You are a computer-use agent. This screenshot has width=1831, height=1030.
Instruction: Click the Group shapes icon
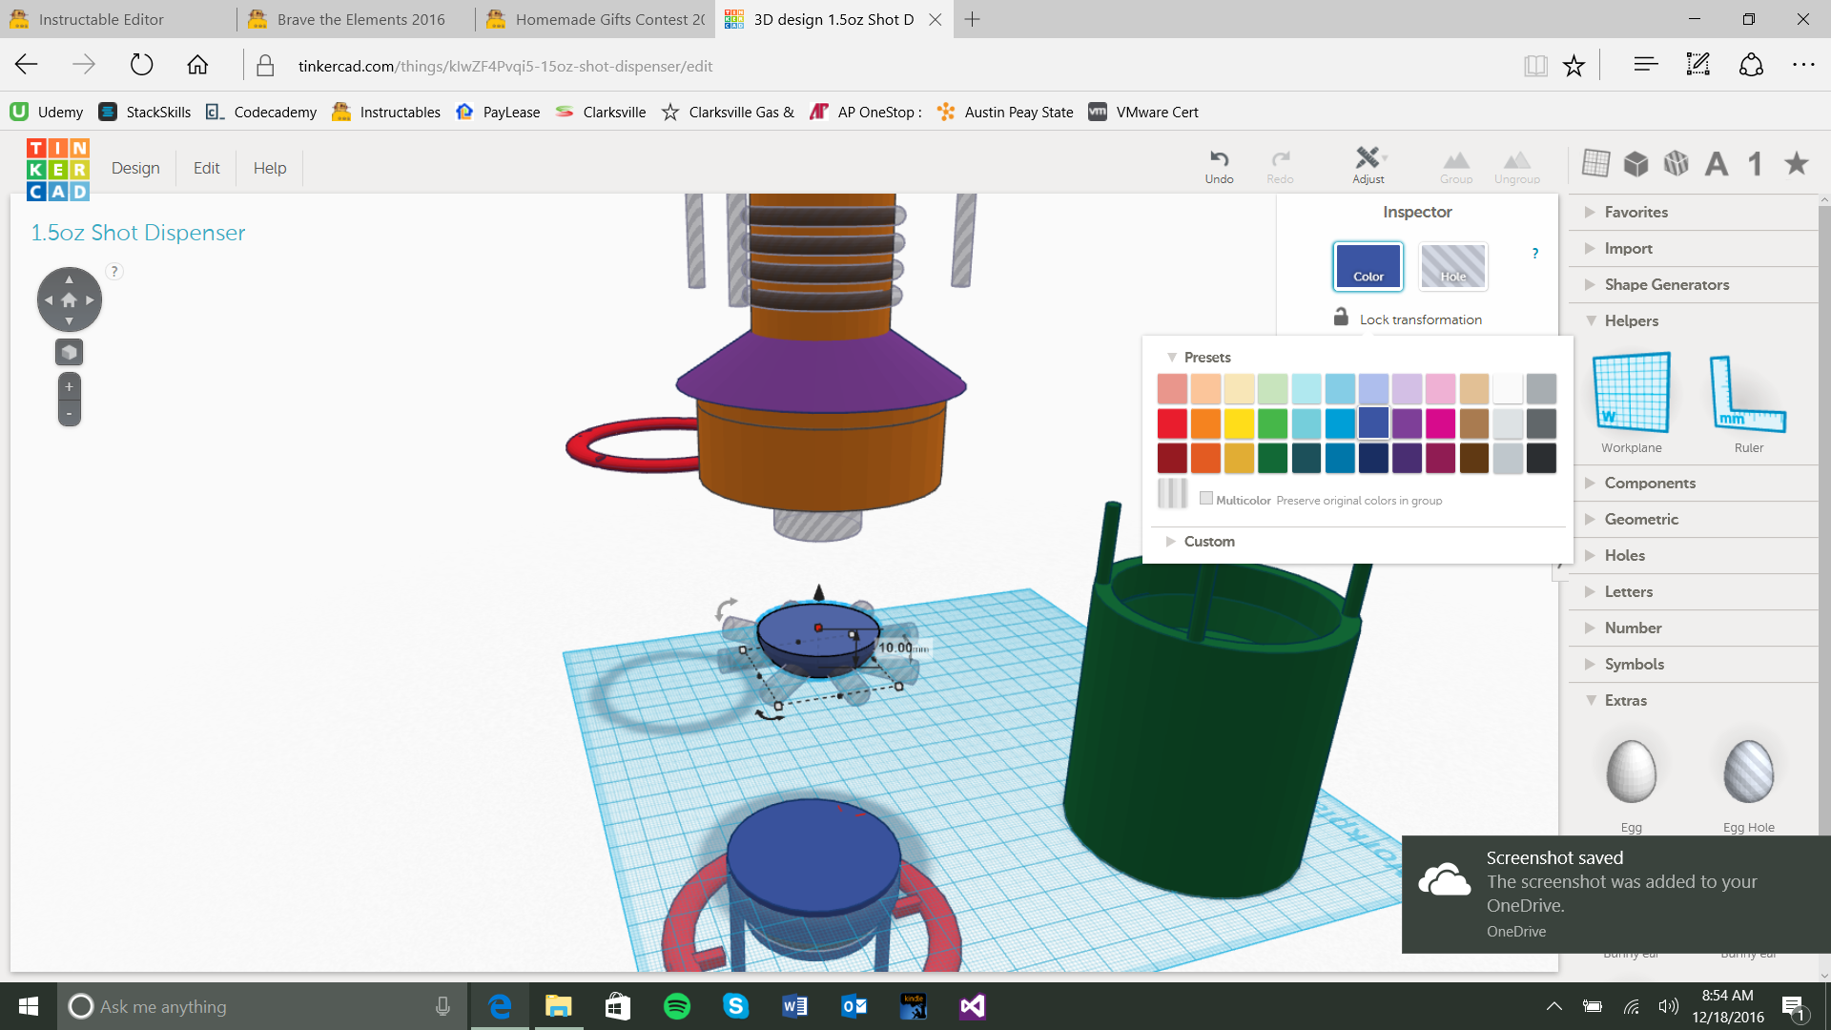1456,160
